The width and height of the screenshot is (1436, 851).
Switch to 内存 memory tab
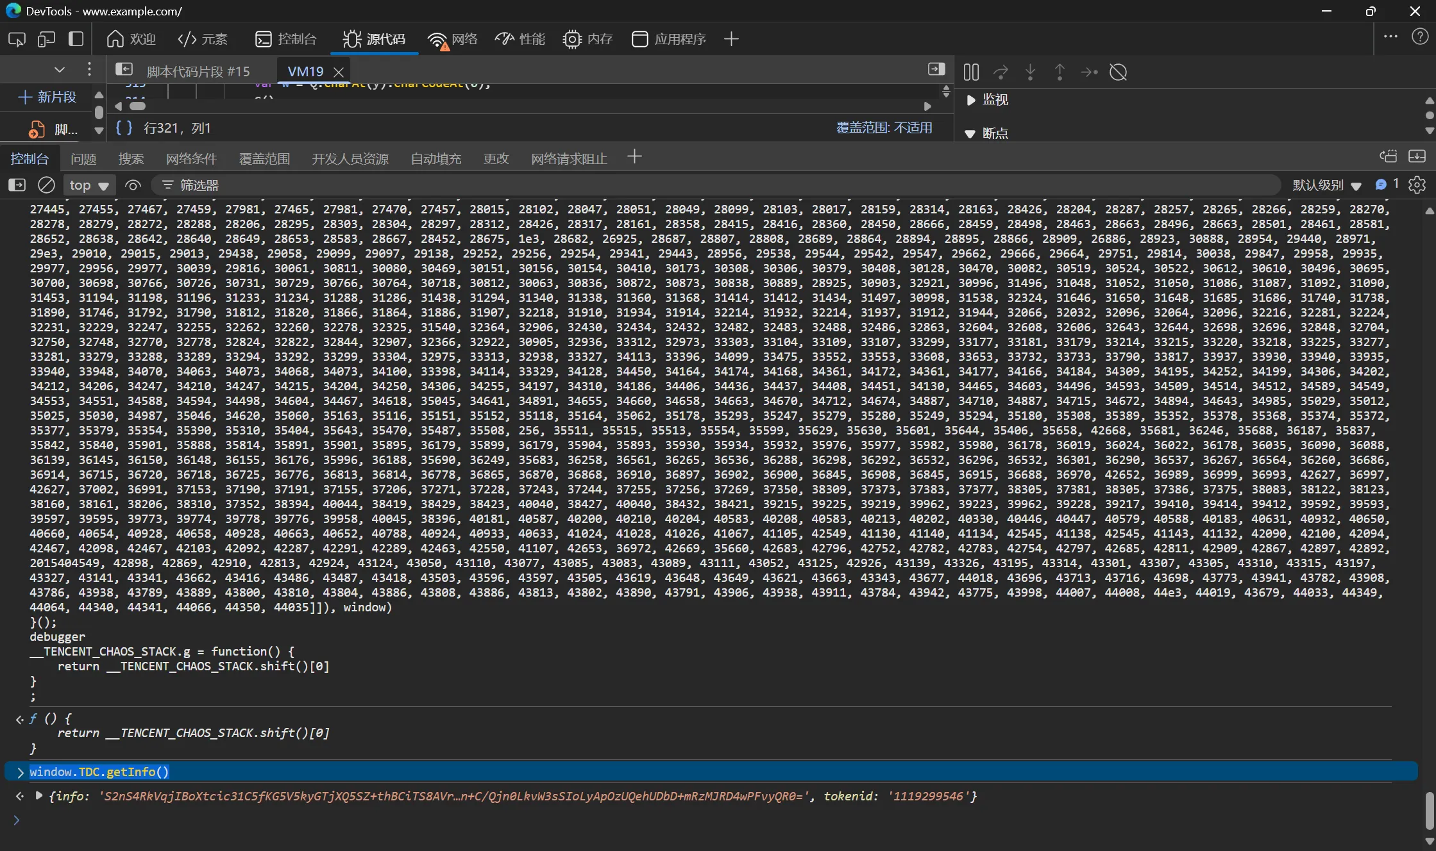[587, 39]
